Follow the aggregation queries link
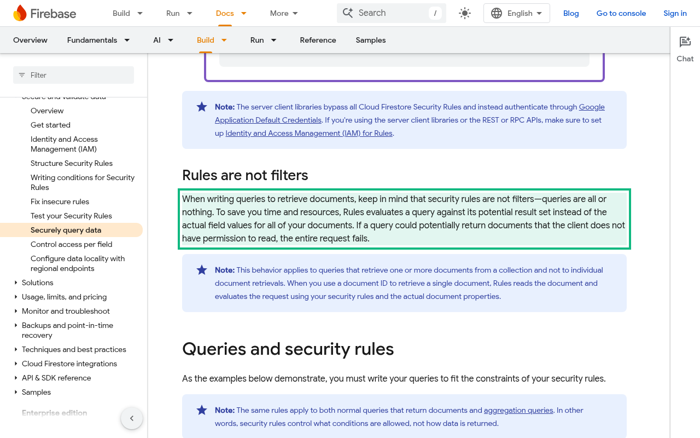700x438 pixels. (518, 410)
